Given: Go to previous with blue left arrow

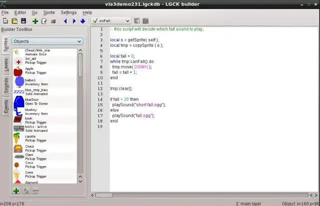Looking at the screenshot, I should tap(65, 21).
